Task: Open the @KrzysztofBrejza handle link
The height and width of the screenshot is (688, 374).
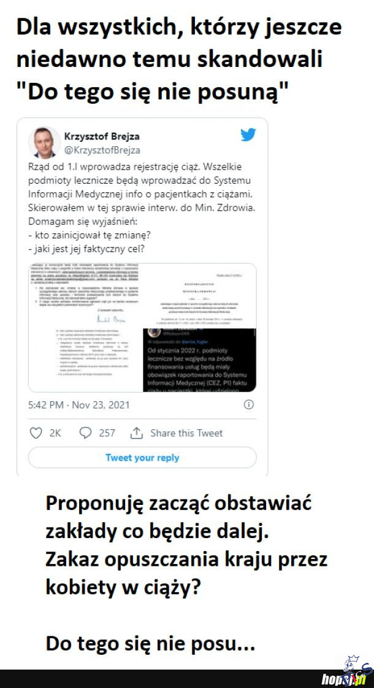Action: point(102,150)
